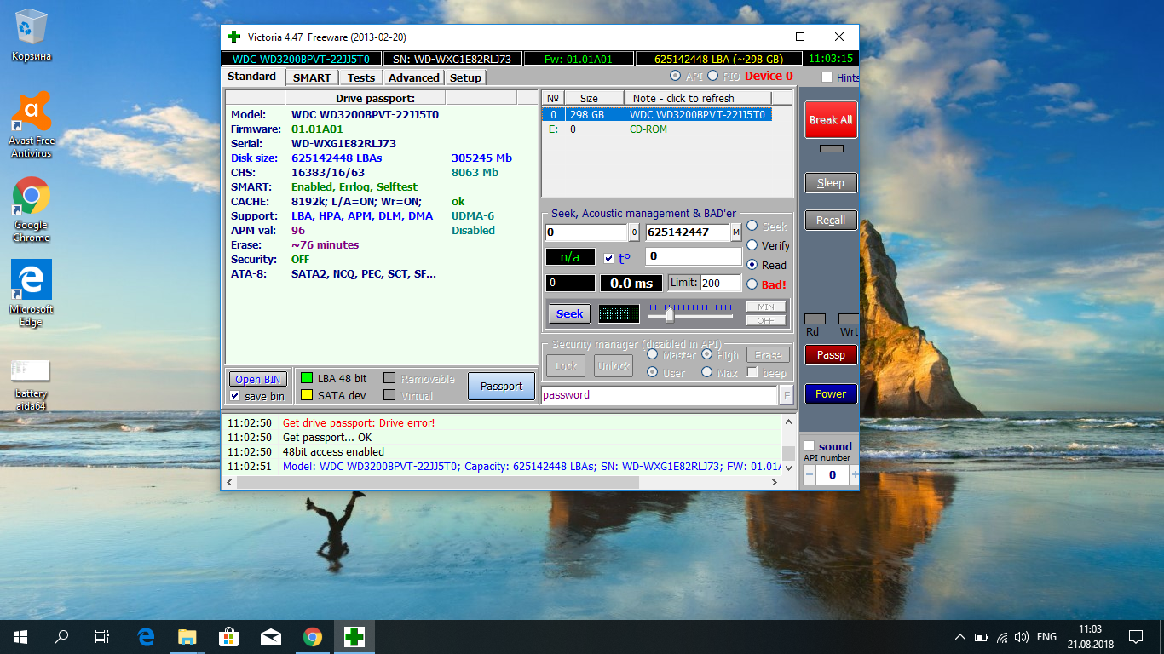Select the Bad! radio option
Image resolution: width=1164 pixels, height=654 pixels.
pos(752,284)
